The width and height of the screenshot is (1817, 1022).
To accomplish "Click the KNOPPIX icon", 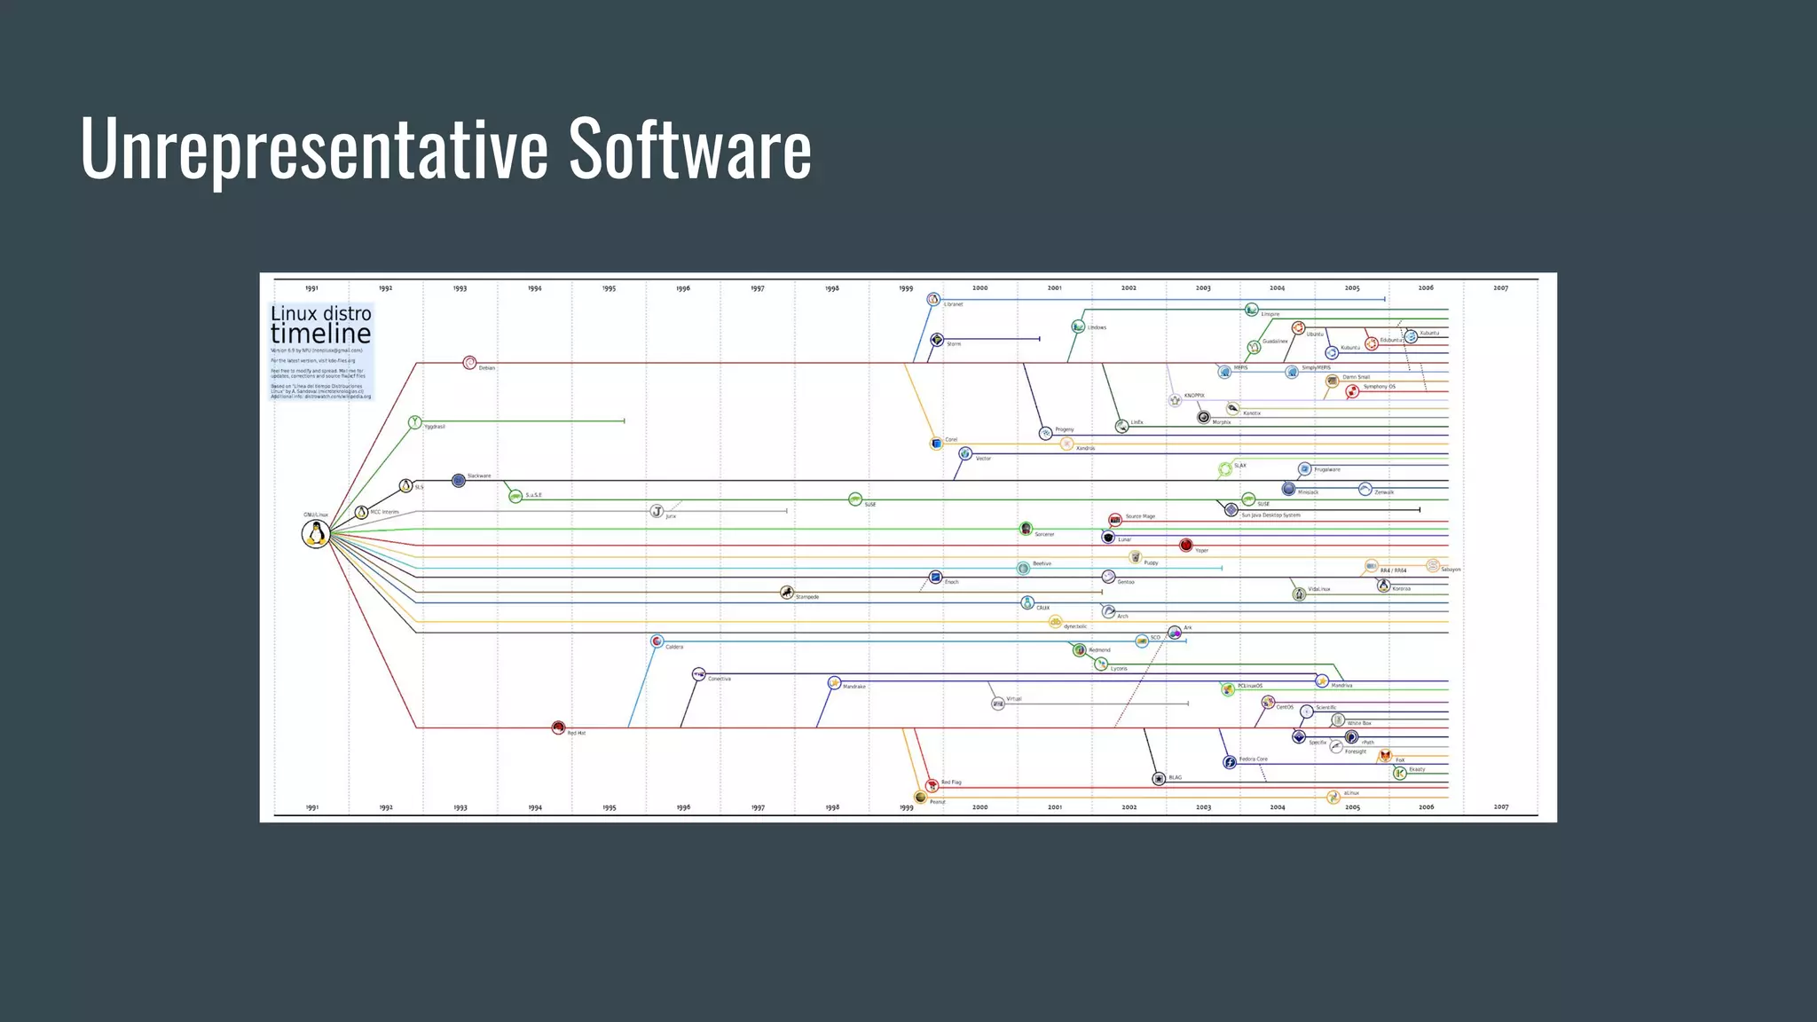I will 1175,400.
